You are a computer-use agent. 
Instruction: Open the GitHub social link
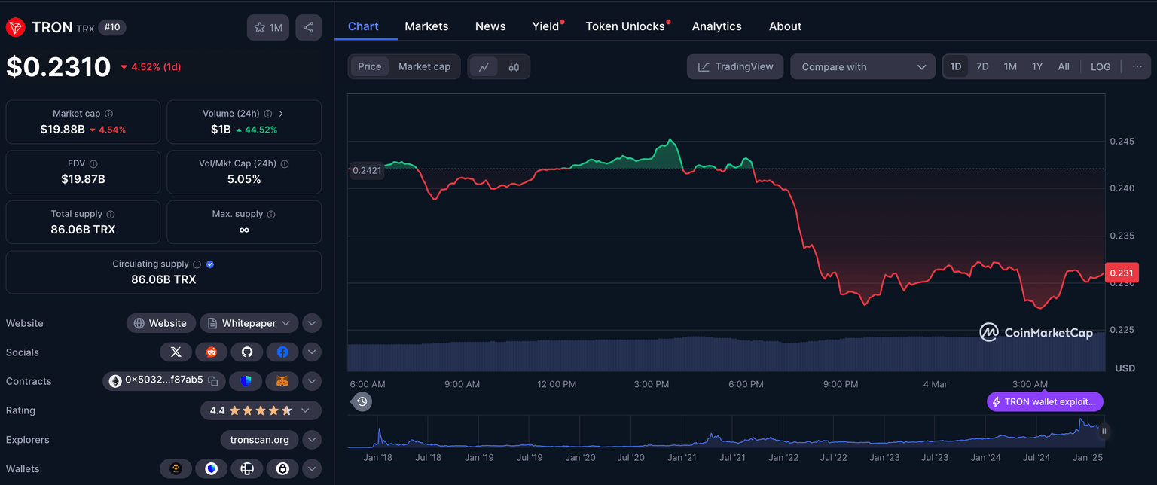click(246, 352)
